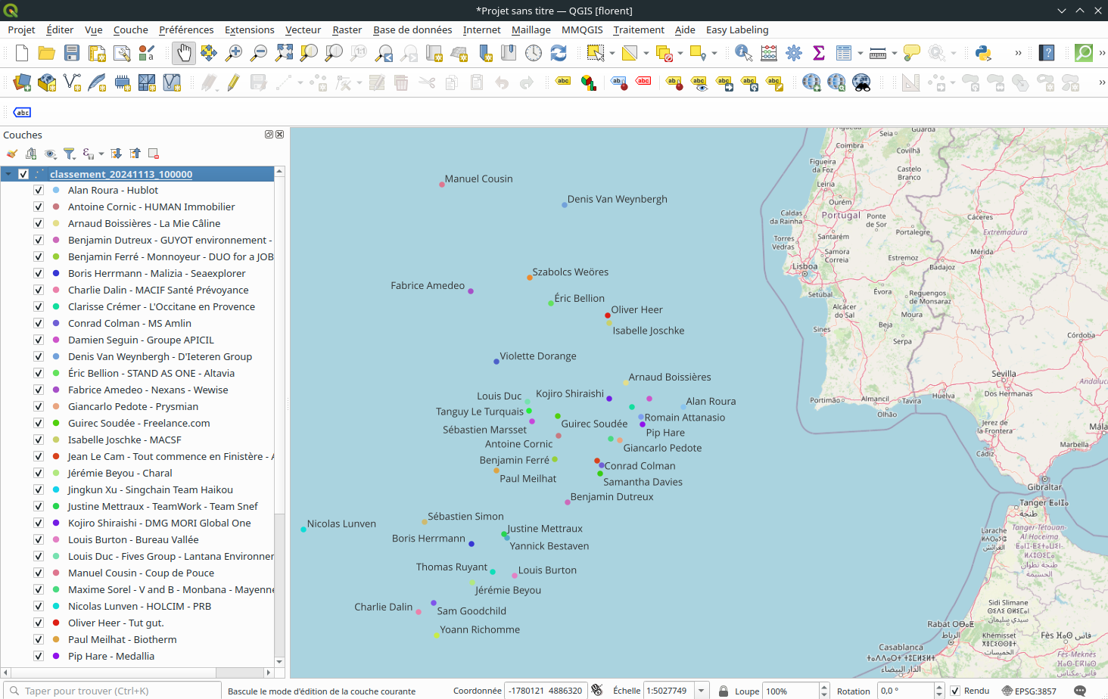The image size is (1108, 699).
Task: Select the Pan Map hand tool
Action: pos(183,53)
